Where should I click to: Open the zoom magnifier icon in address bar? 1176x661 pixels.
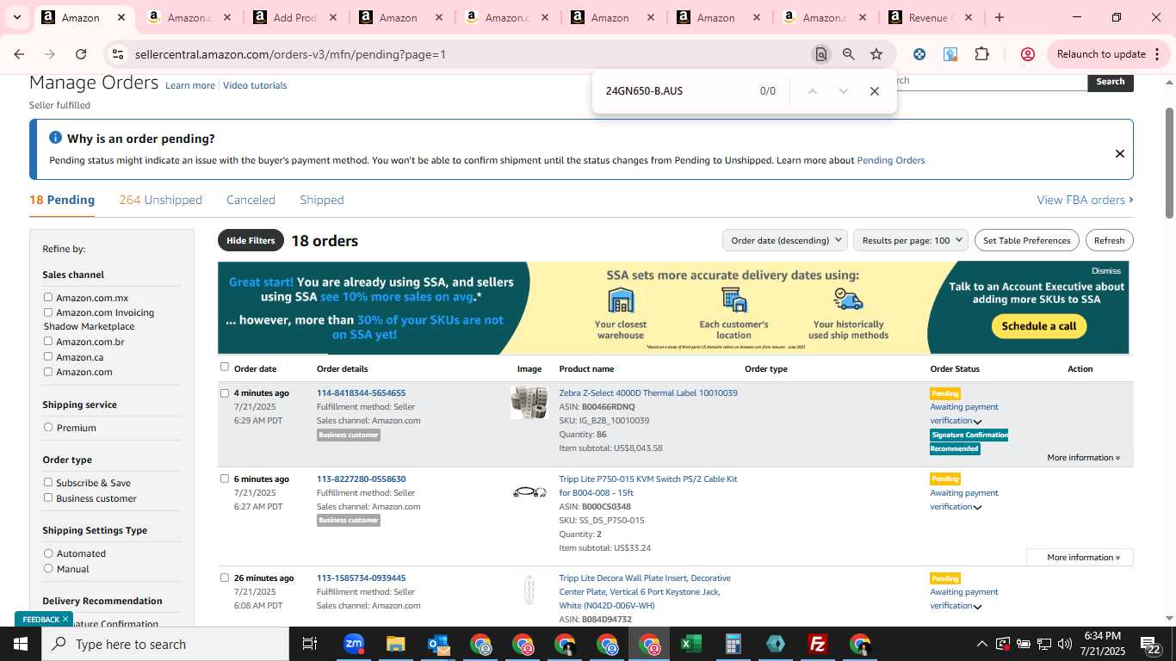tap(849, 54)
